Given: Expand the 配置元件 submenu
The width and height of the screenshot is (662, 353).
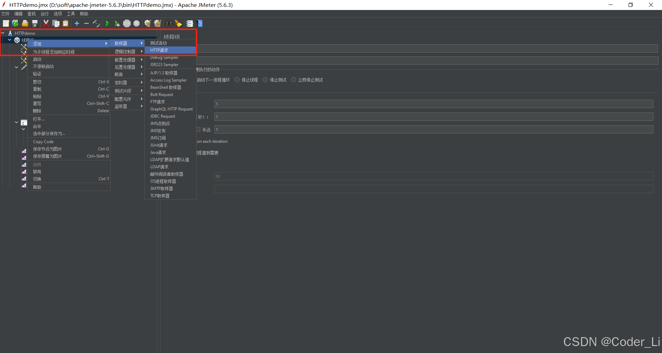Looking at the screenshot, I should point(127,99).
